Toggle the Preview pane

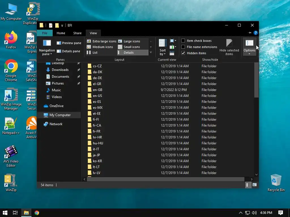(69, 43)
